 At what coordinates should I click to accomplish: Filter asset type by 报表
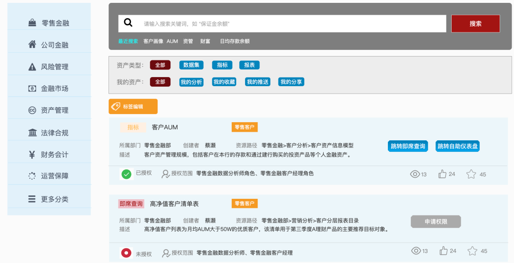pyautogui.click(x=249, y=65)
